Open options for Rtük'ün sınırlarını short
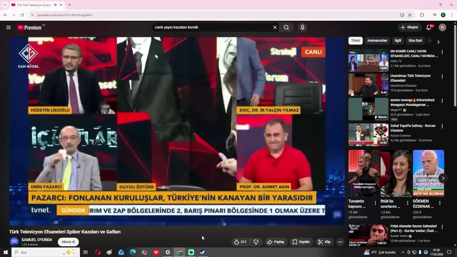Viewport: 457px width, 257px height. pyautogui.click(x=407, y=203)
